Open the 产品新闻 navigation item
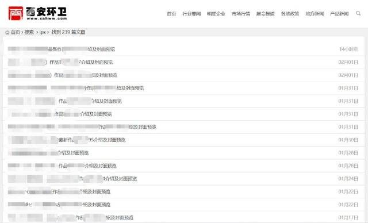The image size is (368, 223). click(x=339, y=14)
